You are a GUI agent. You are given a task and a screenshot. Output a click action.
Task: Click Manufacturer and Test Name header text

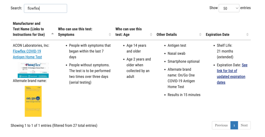tap(29, 29)
